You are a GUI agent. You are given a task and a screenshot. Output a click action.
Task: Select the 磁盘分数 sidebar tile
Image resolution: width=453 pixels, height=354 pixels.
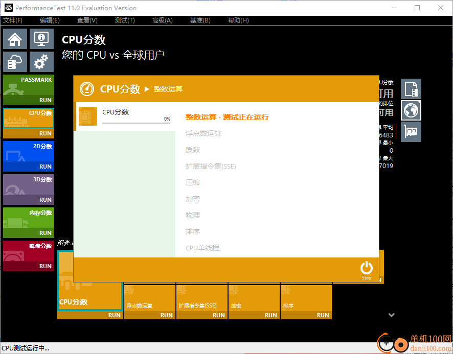point(29,251)
